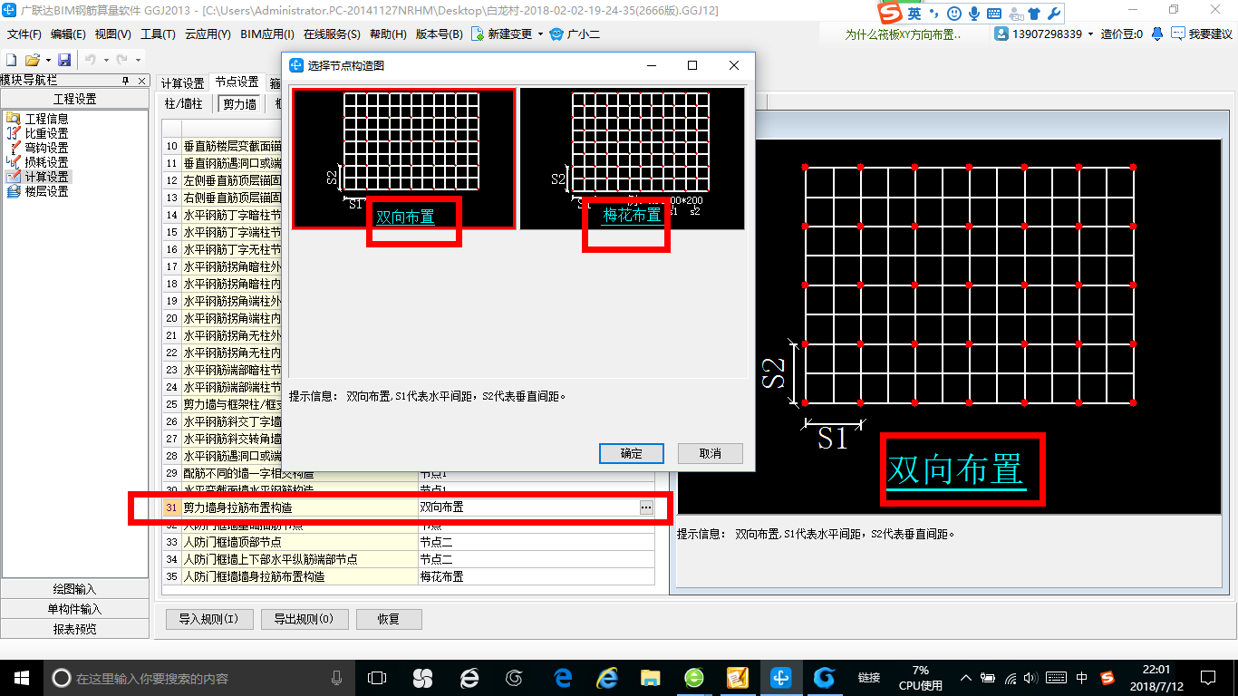Viewport: 1238px width, 696px height.
Task: Open the 文件(F) menu
Action: click(24, 34)
